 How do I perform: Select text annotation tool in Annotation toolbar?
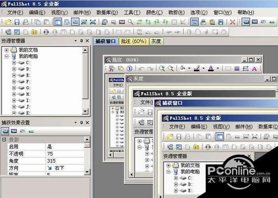(x=112, y=69)
